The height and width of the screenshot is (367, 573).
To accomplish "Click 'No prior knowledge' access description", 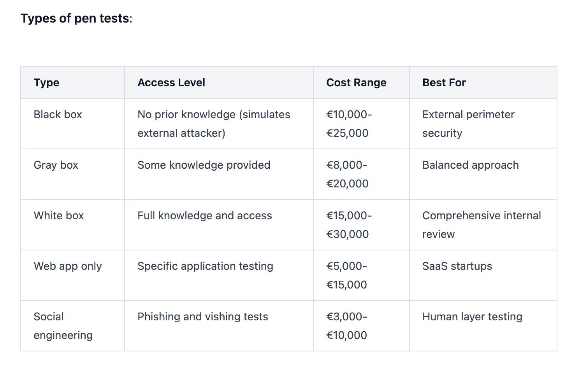I will pos(214,124).
